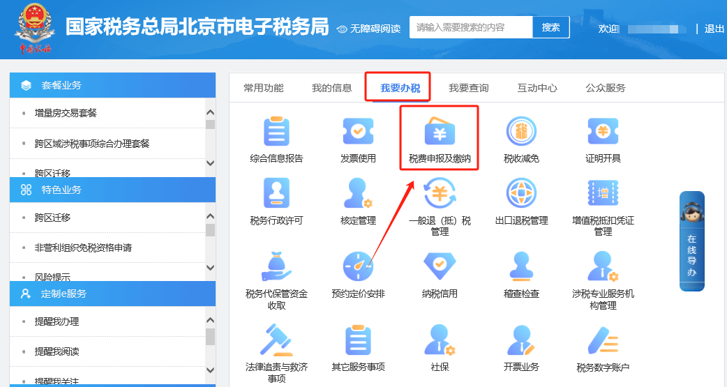727x387 pixels.
Task: Click the 特色业务 grid icon
Action: (x=26, y=190)
